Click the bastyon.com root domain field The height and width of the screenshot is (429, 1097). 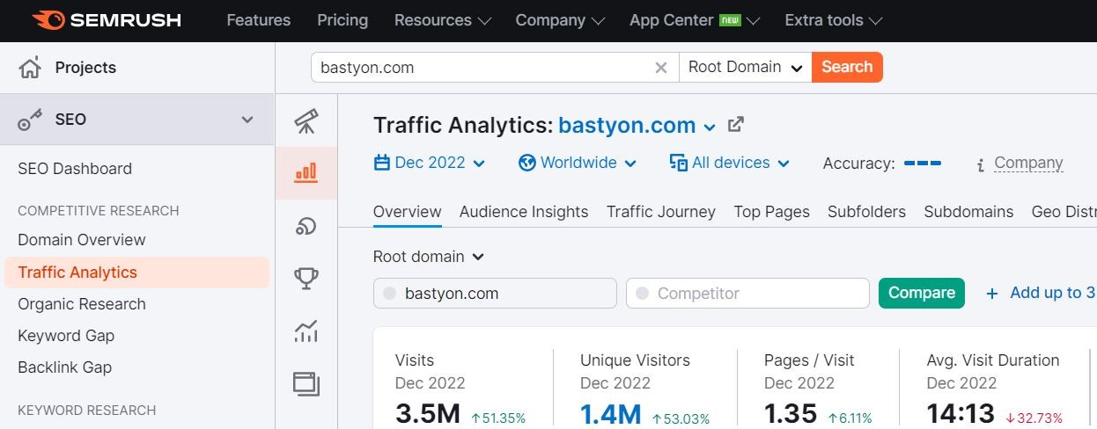495,294
